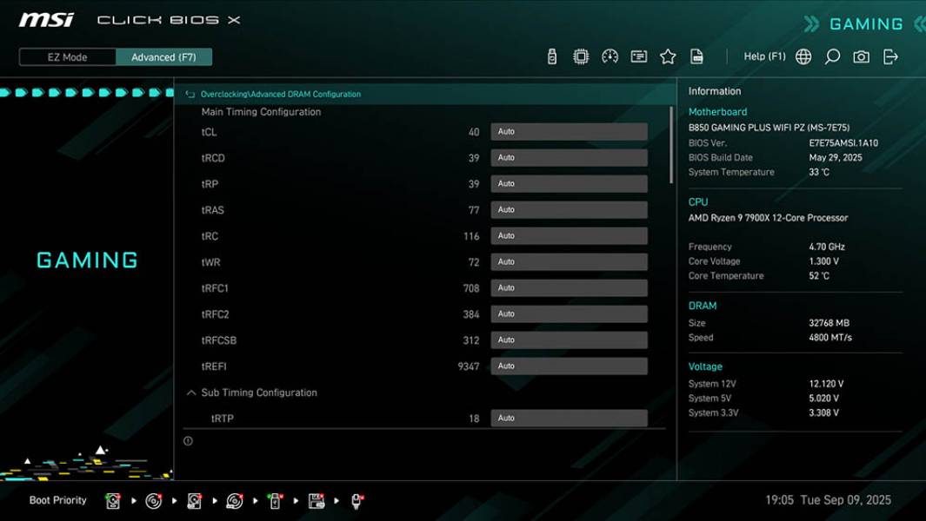Select the Advanced (F7) tab

coord(164,56)
